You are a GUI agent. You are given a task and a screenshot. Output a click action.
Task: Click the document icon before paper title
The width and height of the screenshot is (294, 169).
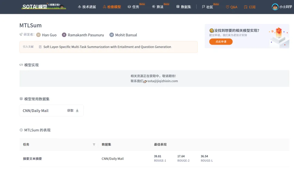pyautogui.click(x=40, y=47)
